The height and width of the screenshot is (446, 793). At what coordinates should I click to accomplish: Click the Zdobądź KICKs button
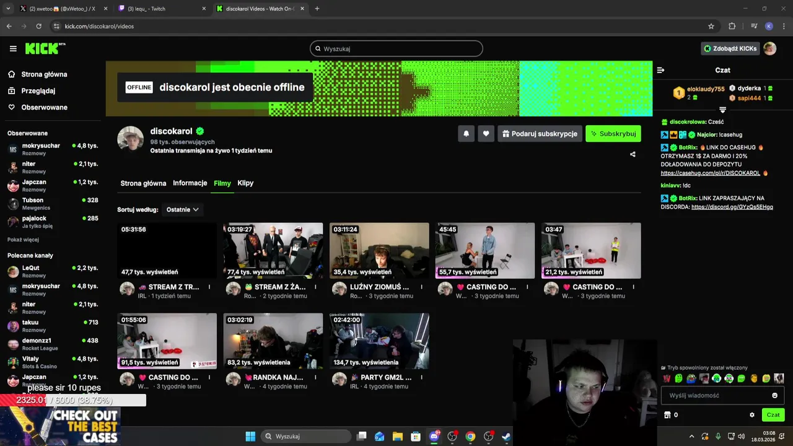coord(730,48)
